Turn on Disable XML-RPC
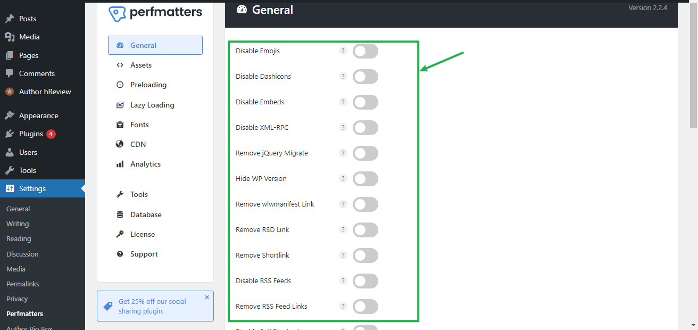698x330 pixels. point(365,127)
